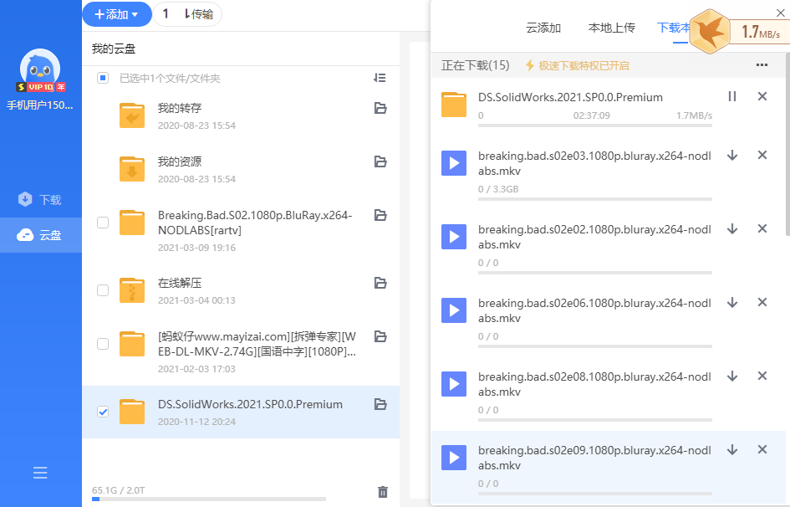The image size is (790, 507).
Task: Open the 我的资源 folder
Action: coord(180,161)
